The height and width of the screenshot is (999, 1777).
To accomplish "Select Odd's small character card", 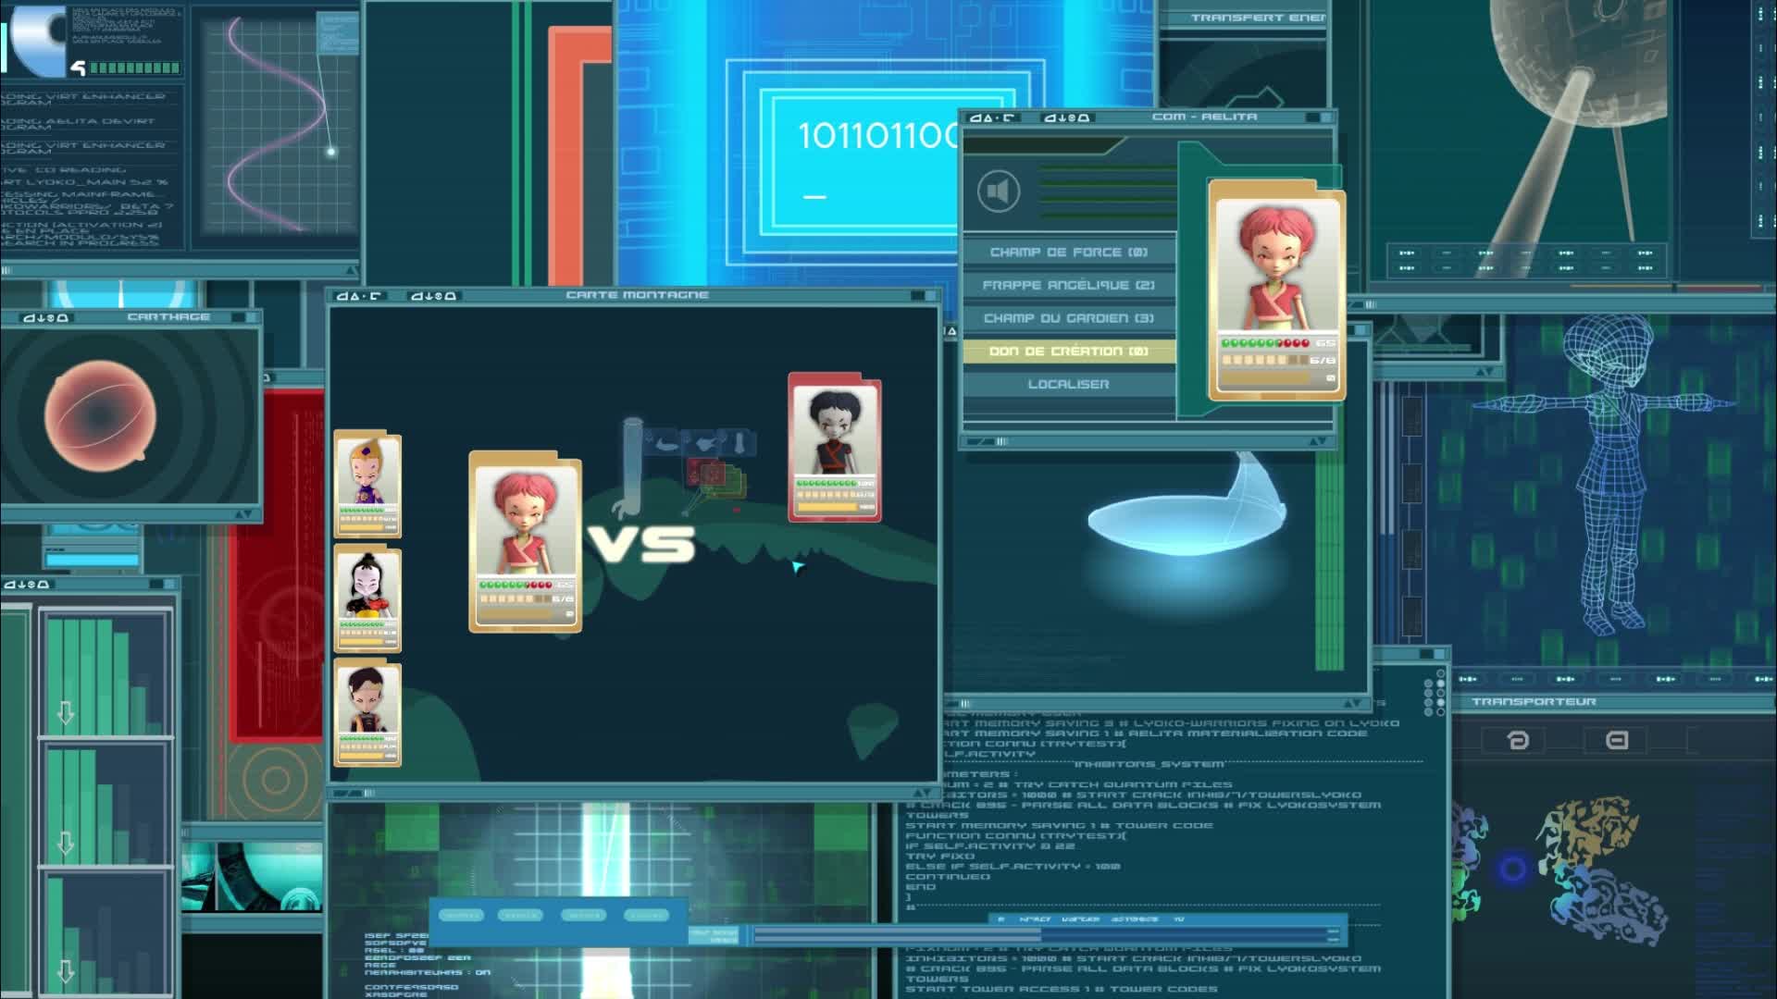I will click(x=367, y=484).
